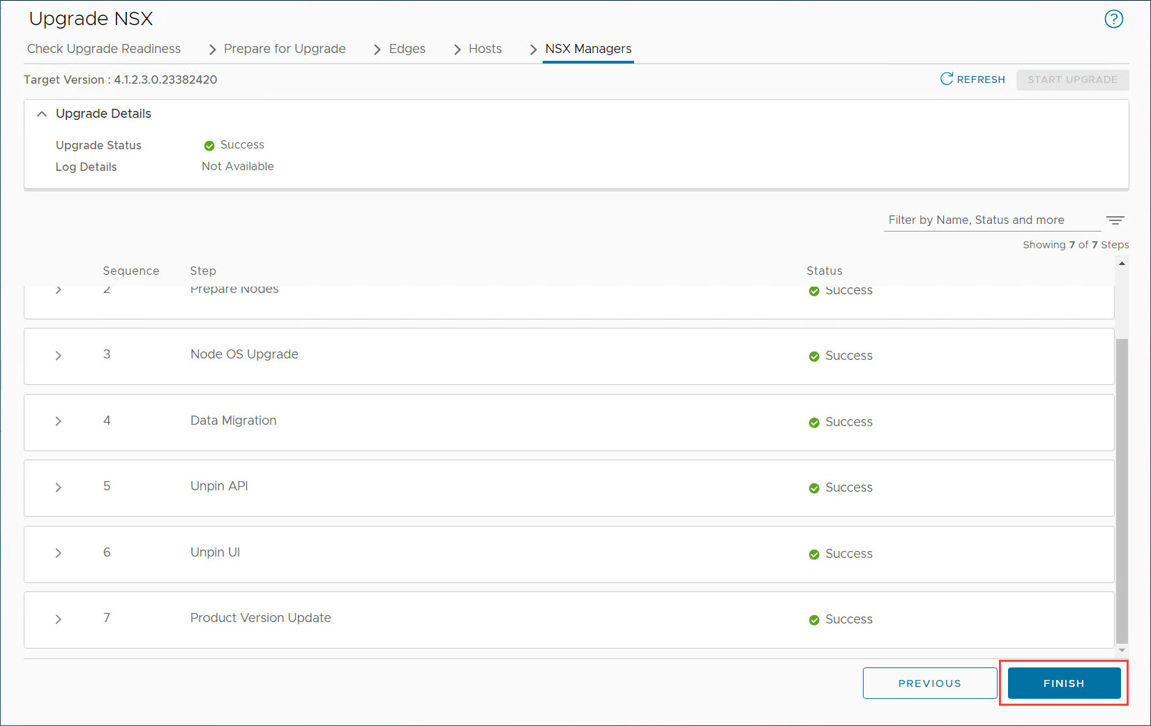Expand the Data Migration step row

59,421
